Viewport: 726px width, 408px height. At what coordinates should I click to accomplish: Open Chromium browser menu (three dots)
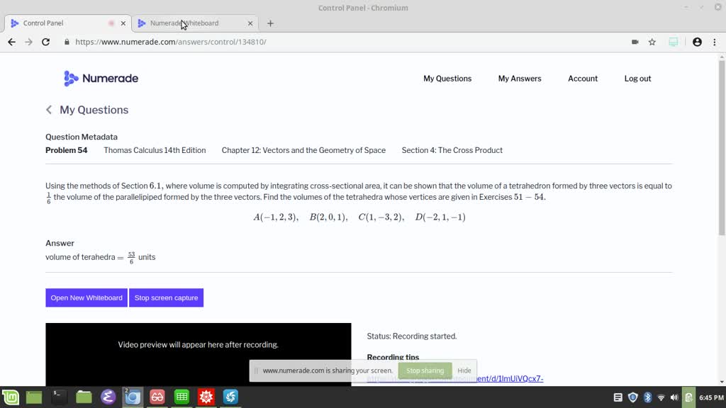click(714, 42)
